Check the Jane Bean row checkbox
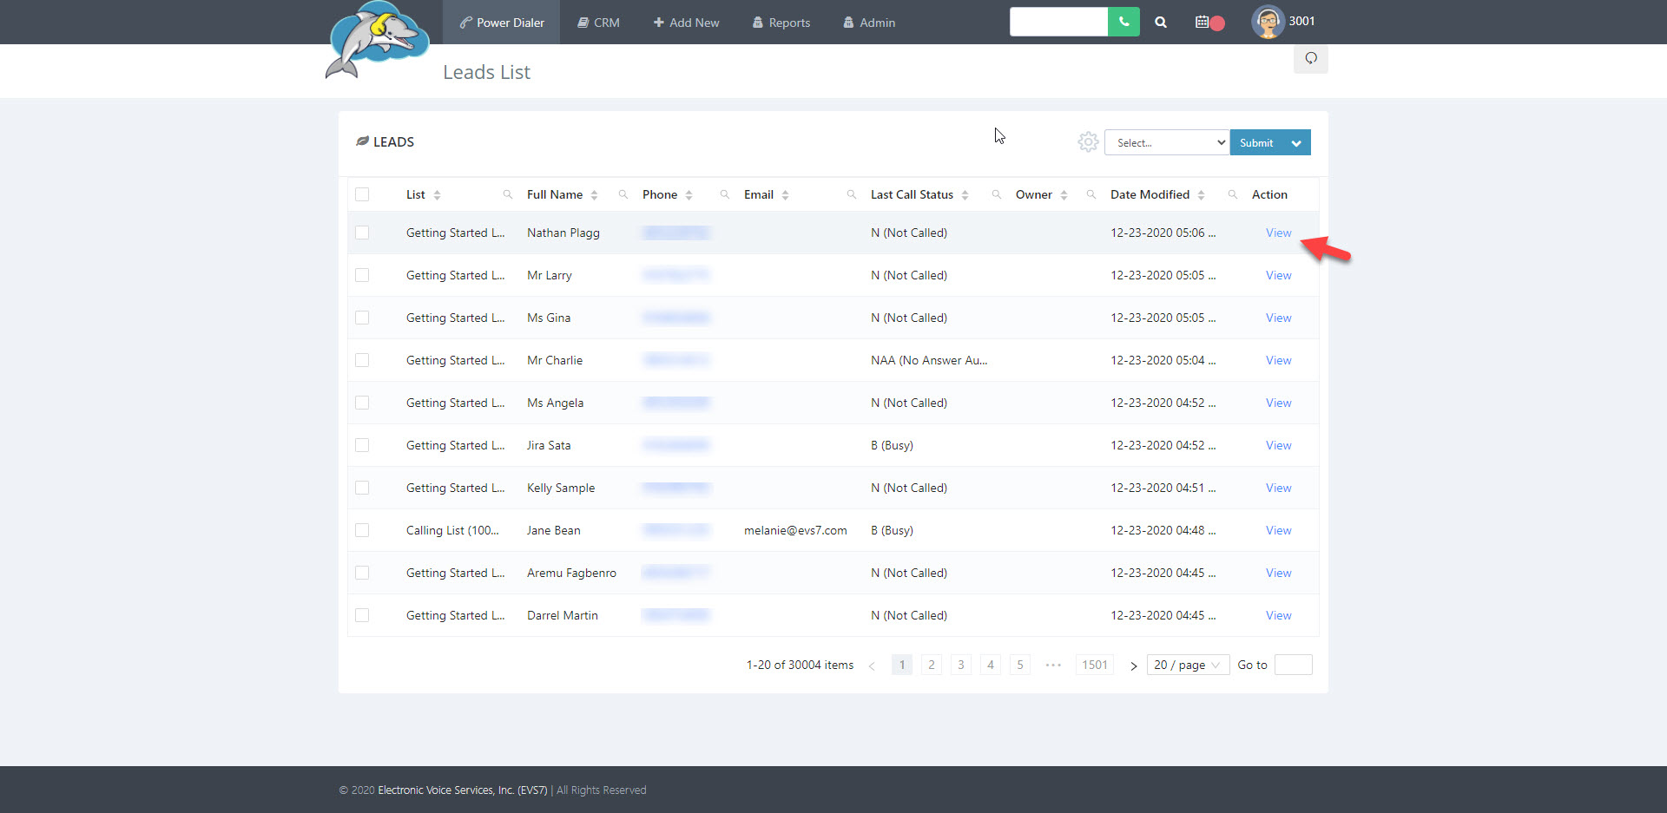Viewport: 1667px width, 813px height. click(362, 530)
